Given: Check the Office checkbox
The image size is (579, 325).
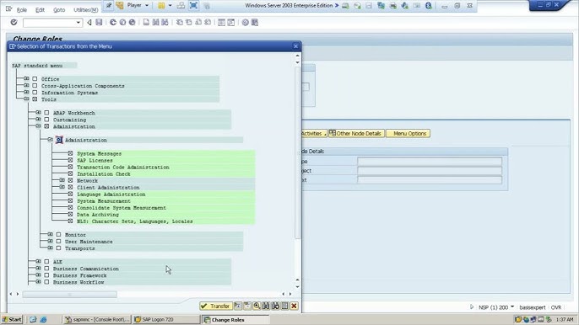Looking at the screenshot, I should (35, 79).
